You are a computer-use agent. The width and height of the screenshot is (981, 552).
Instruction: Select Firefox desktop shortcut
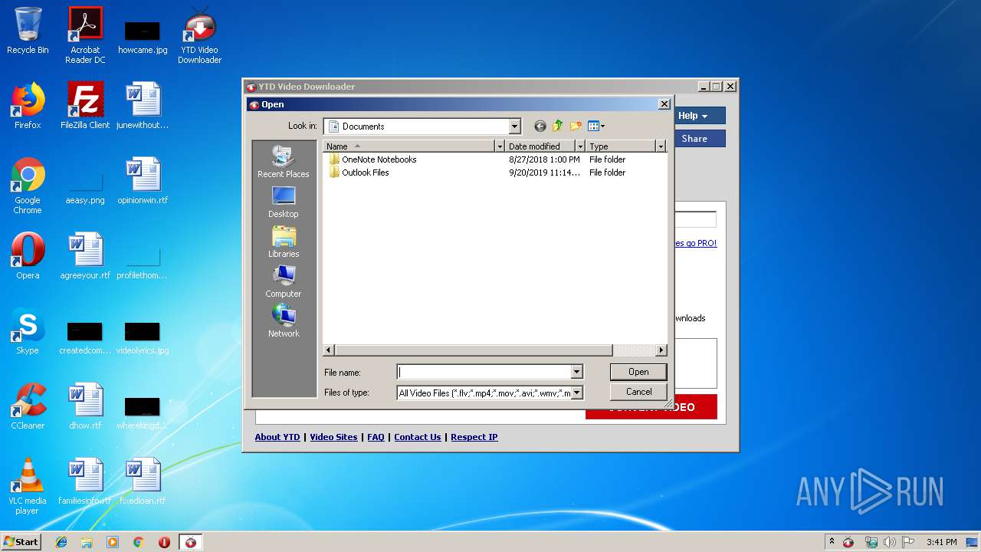28,106
